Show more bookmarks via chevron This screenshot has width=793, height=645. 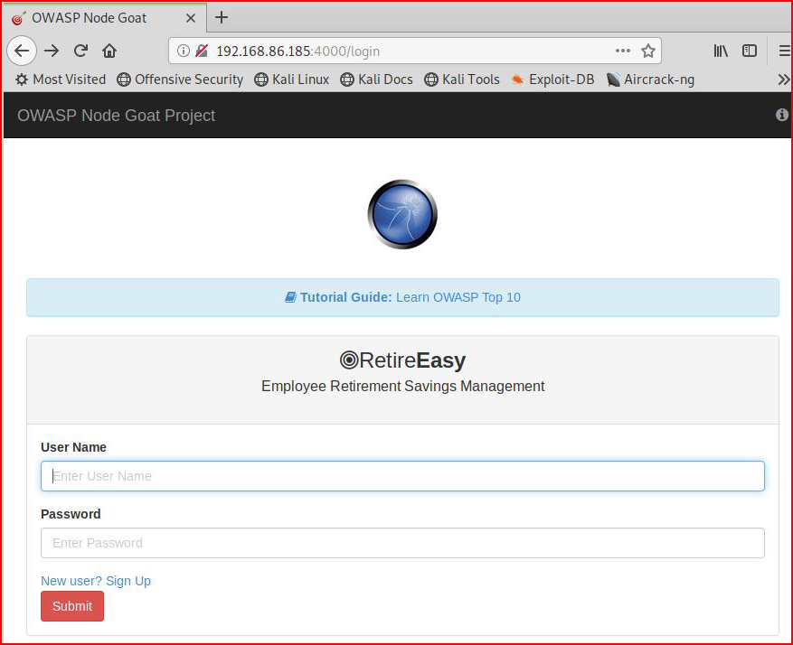pos(784,79)
